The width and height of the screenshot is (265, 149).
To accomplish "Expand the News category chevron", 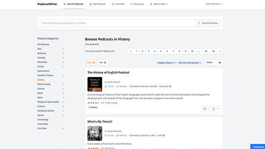I will 63,98.
